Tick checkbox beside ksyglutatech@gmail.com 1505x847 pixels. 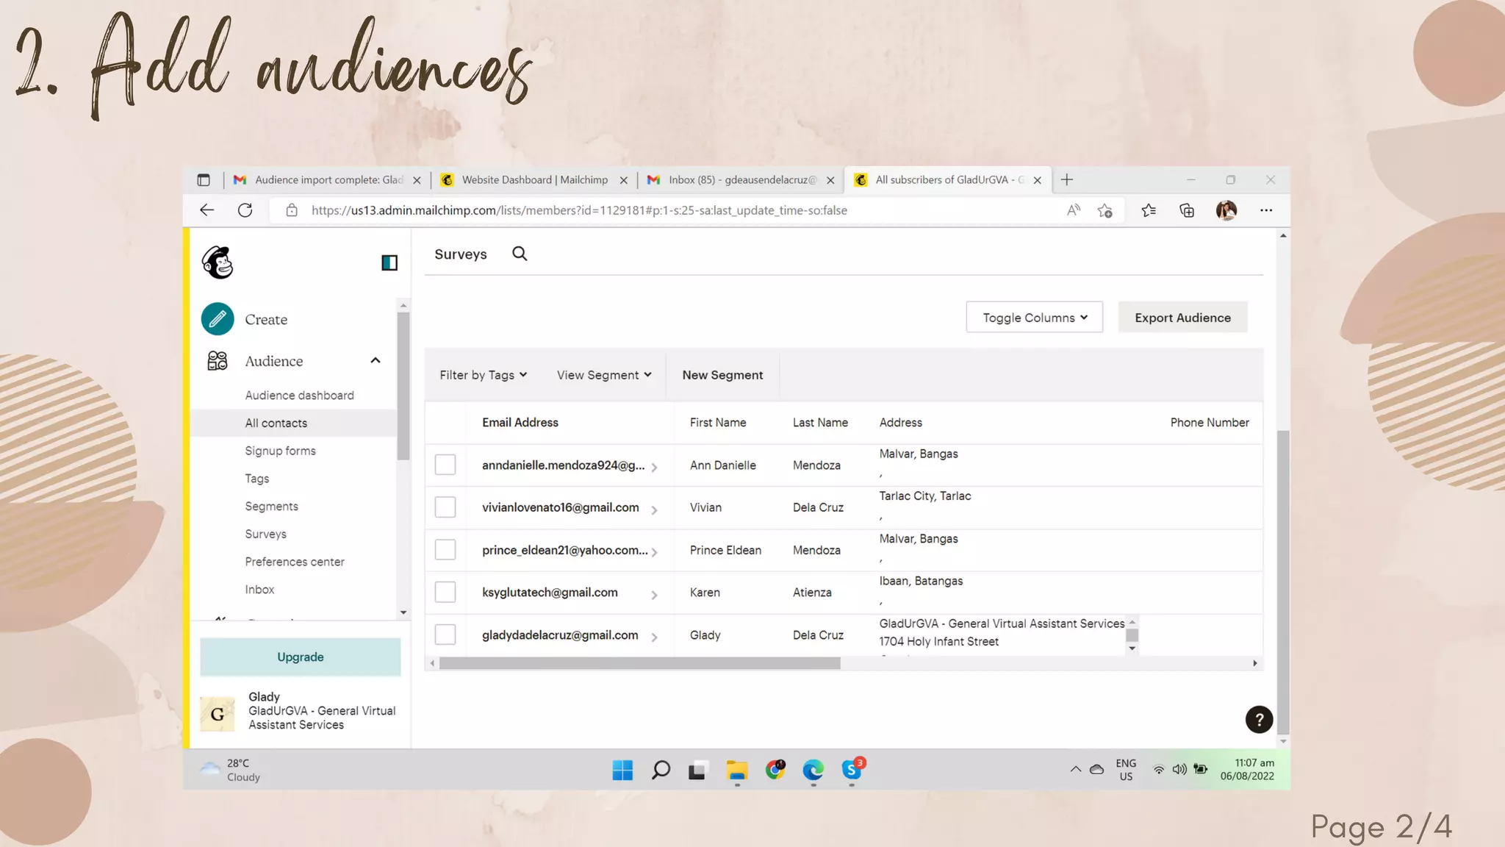(x=445, y=592)
